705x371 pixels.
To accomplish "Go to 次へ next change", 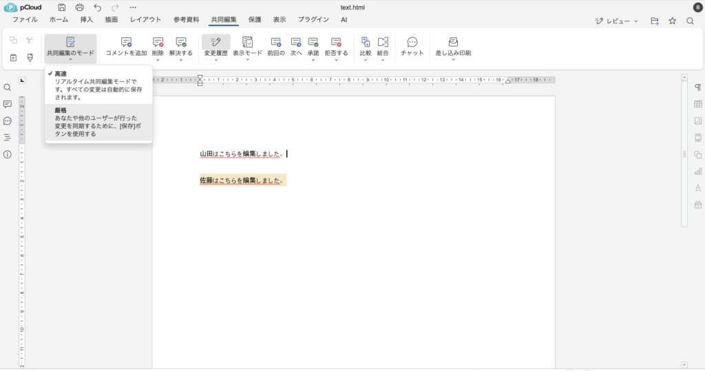I will click(296, 47).
